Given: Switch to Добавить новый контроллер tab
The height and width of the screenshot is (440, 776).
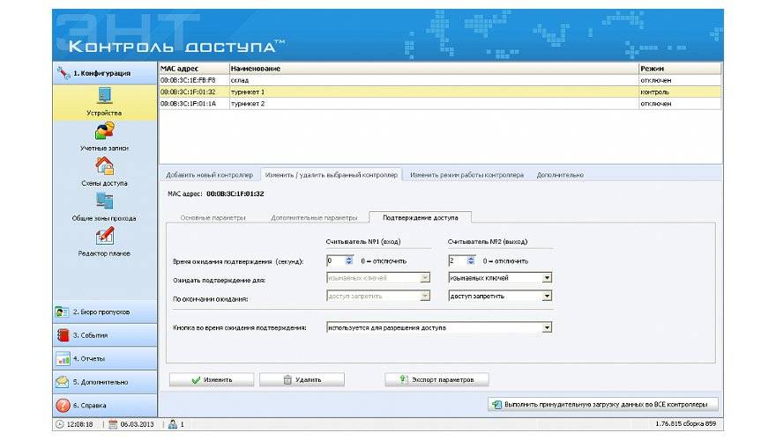Looking at the screenshot, I should [x=209, y=175].
